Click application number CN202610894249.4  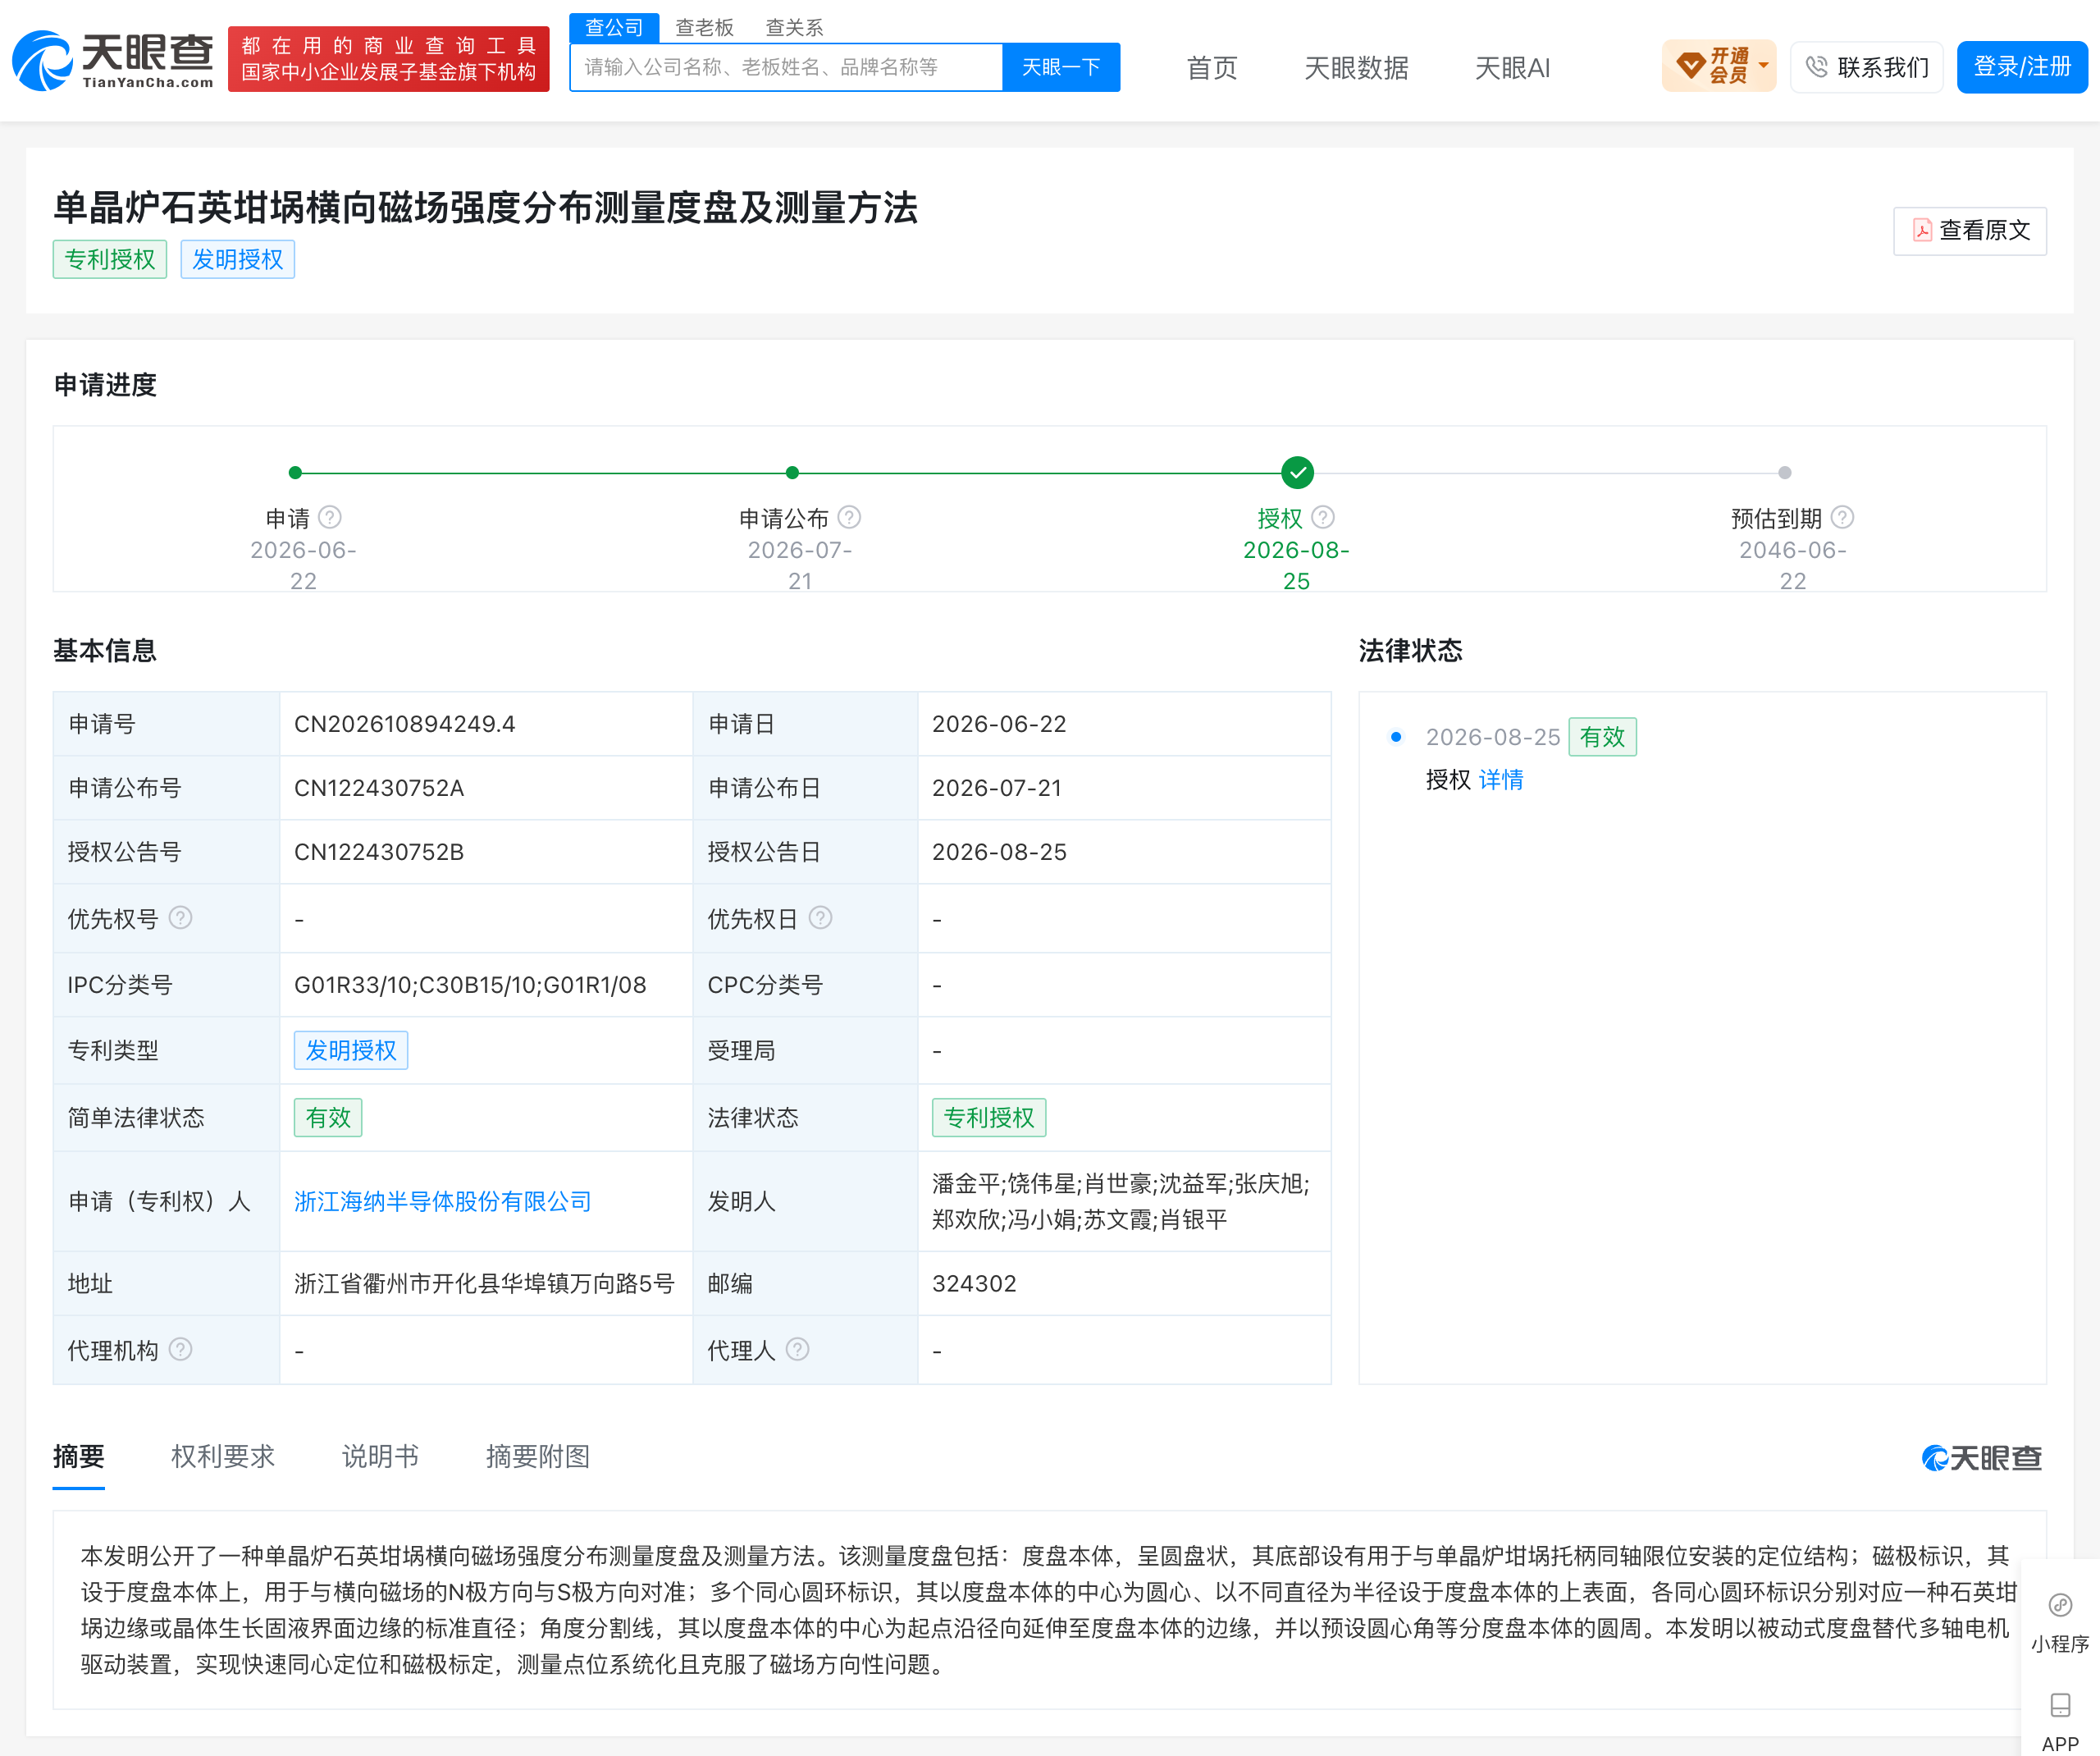[x=404, y=724]
